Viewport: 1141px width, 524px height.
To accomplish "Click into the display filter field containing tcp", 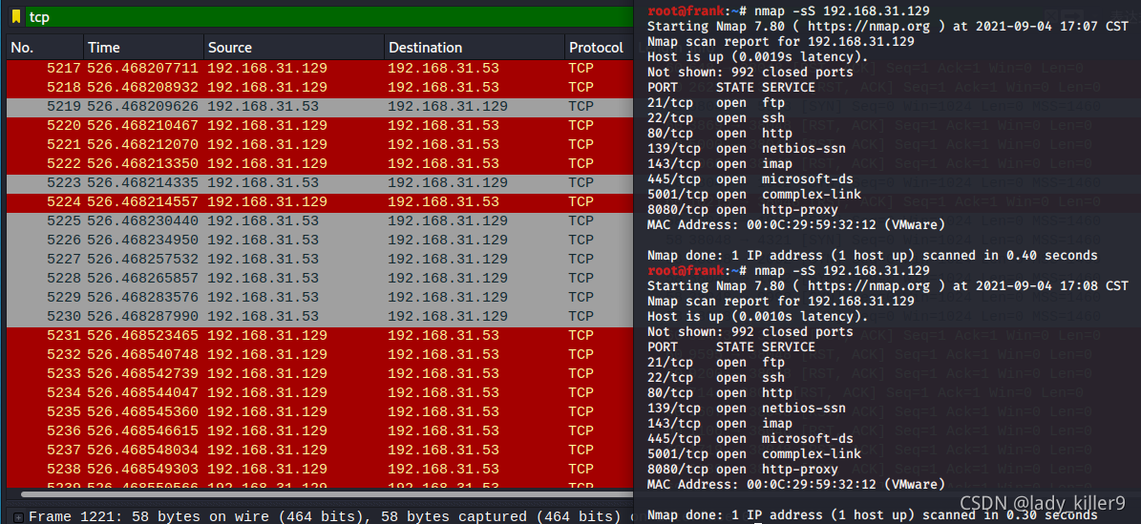I will [x=328, y=17].
